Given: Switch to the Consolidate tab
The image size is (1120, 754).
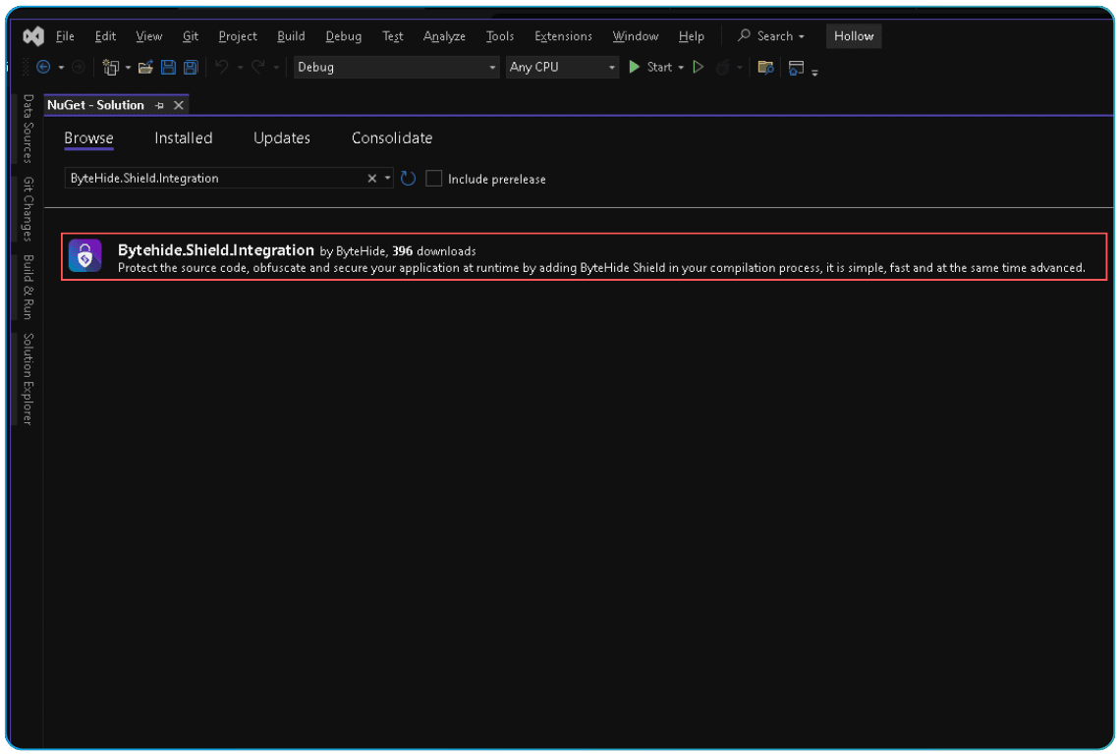Looking at the screenshot, I should (392, 138).
